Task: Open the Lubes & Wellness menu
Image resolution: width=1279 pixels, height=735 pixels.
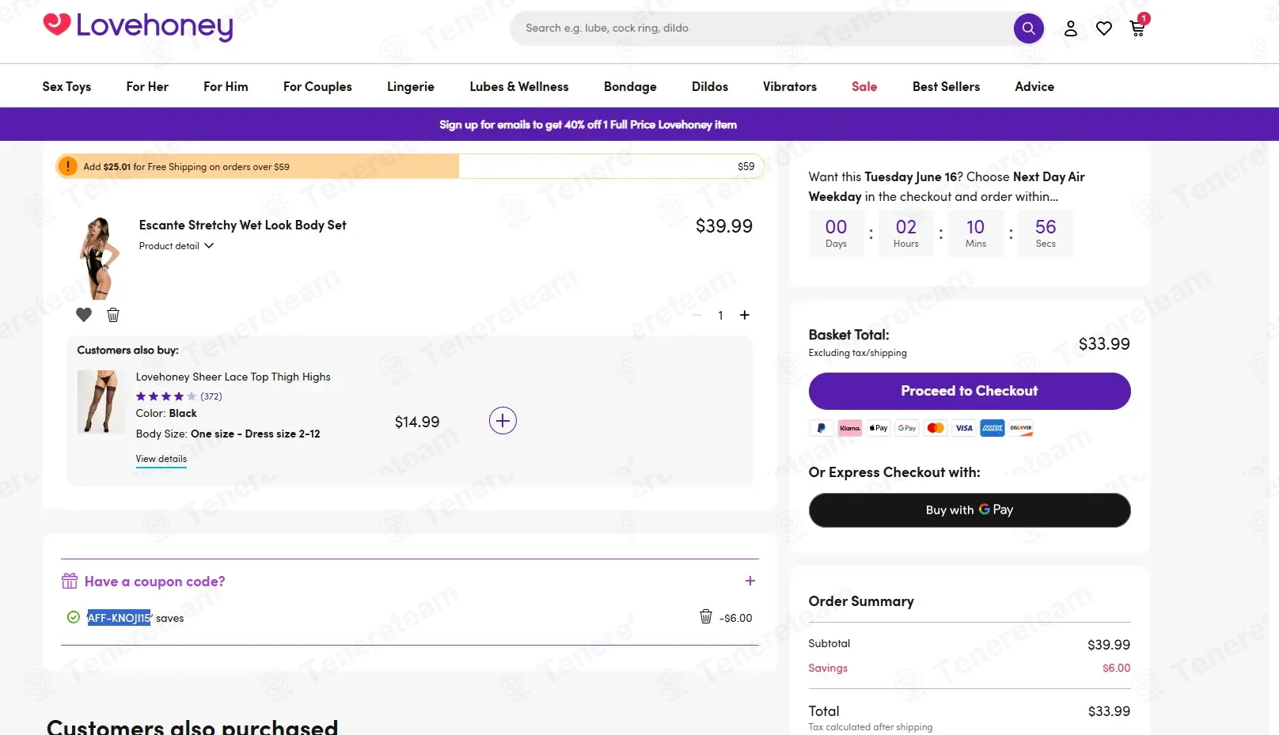Action: (x=519, y=87)
